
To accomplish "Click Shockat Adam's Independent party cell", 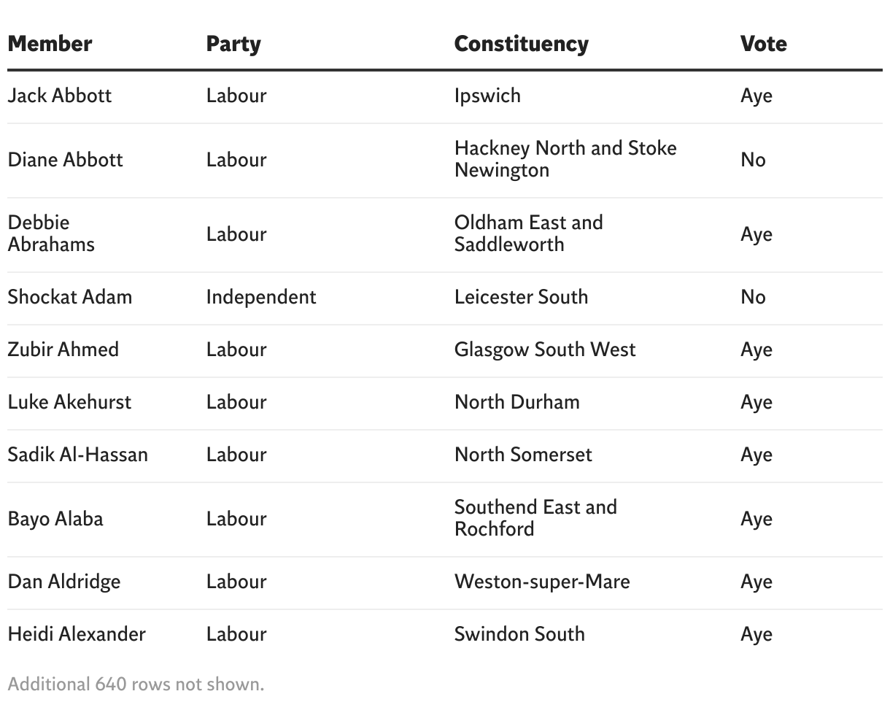I will tap(261, 297).
